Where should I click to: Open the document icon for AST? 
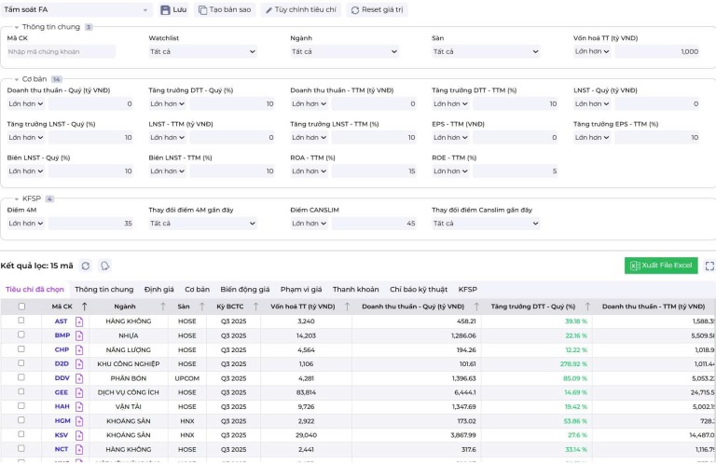coord(79,321)
